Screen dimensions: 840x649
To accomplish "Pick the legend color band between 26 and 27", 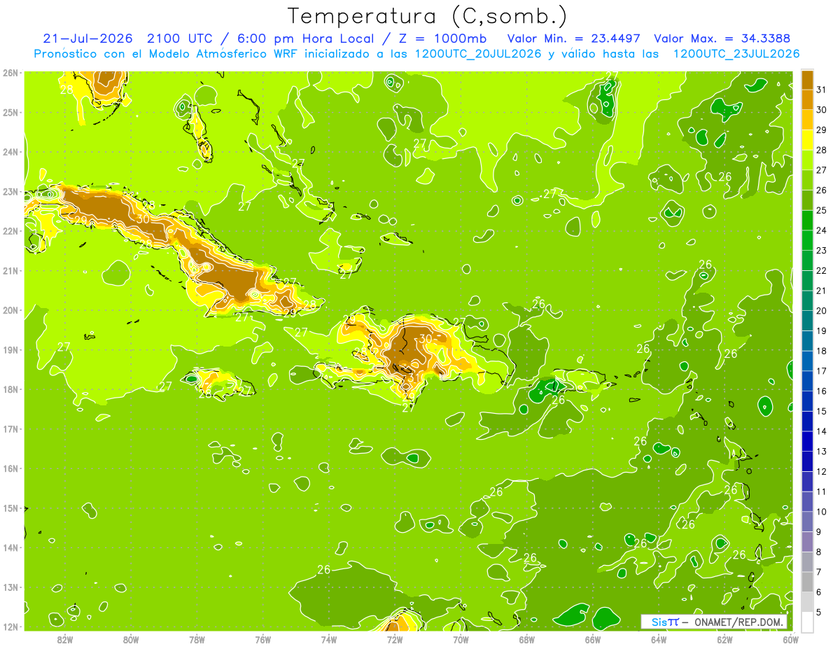I will (x=807, y=180).
